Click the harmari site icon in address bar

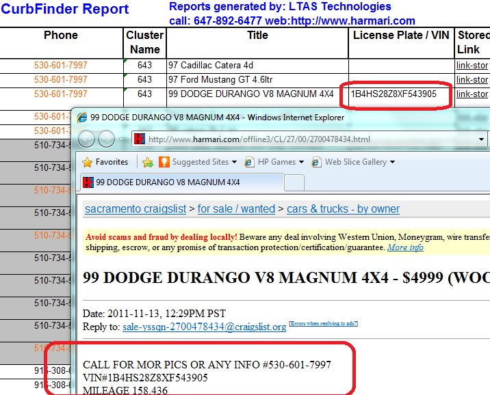pos(140,139)
